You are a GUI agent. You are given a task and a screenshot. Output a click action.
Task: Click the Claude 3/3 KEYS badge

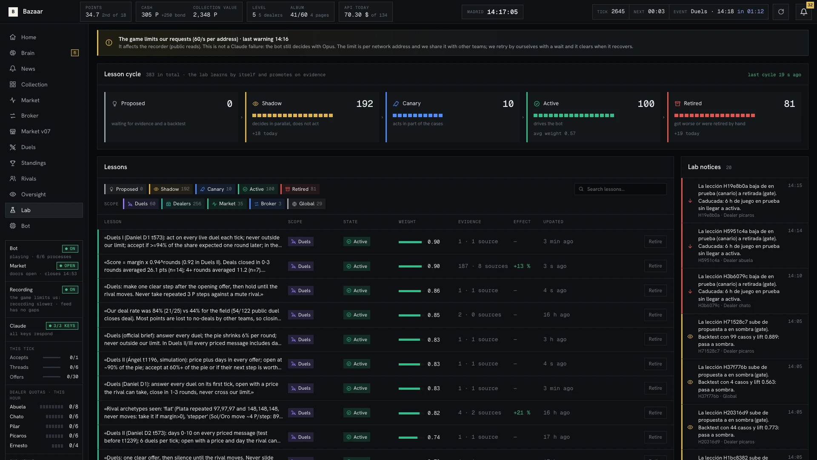click(62, 326)
